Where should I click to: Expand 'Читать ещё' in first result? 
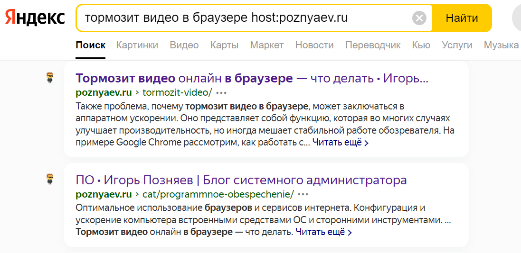point(340,143)
